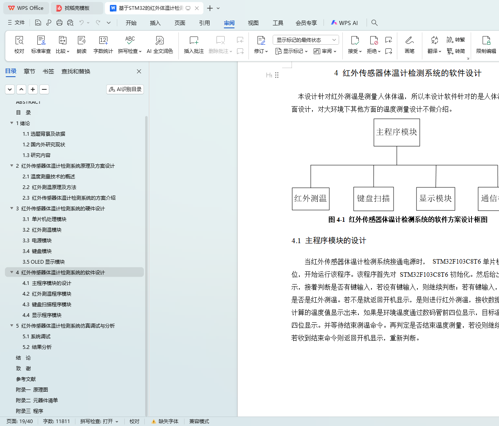Collapse chapter 3 硬件设计 tree node
The width and height of the screenshot is (499, 426).
(x=11, y=208)
